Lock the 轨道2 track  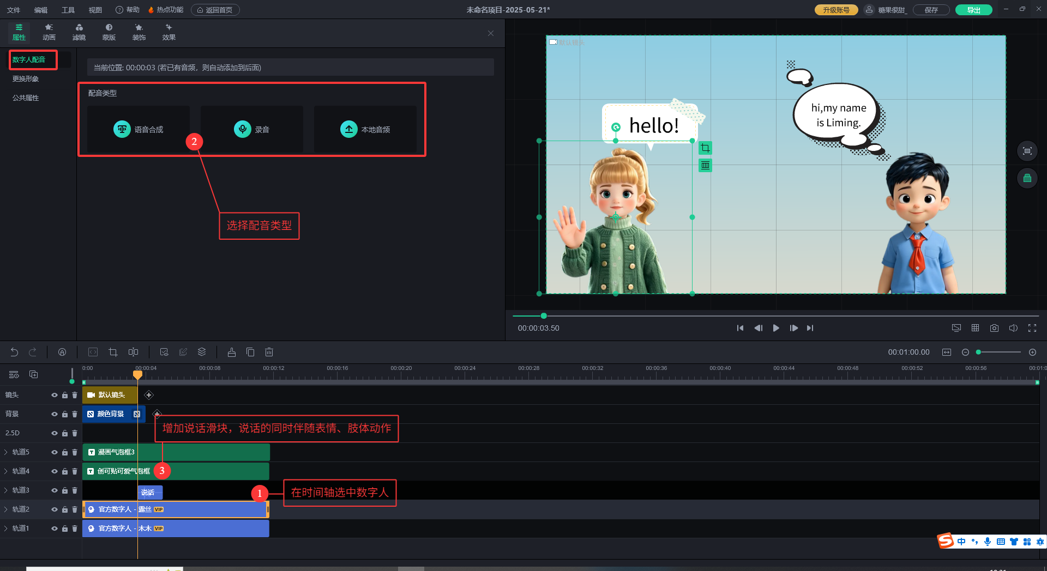pos(64,509)
